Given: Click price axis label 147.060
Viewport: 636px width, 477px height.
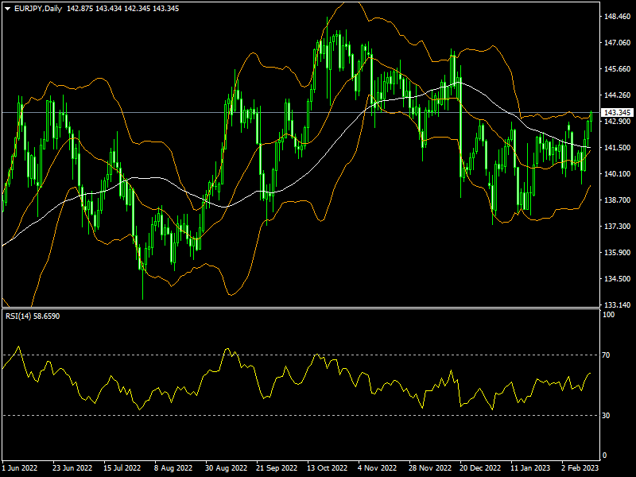Looking at the screenshot, I should pyautogui.click(x=618, y=43).
